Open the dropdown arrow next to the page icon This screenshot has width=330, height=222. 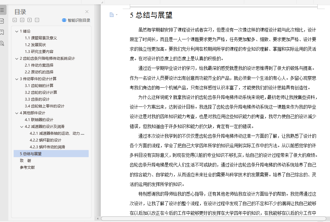[117, 15]
